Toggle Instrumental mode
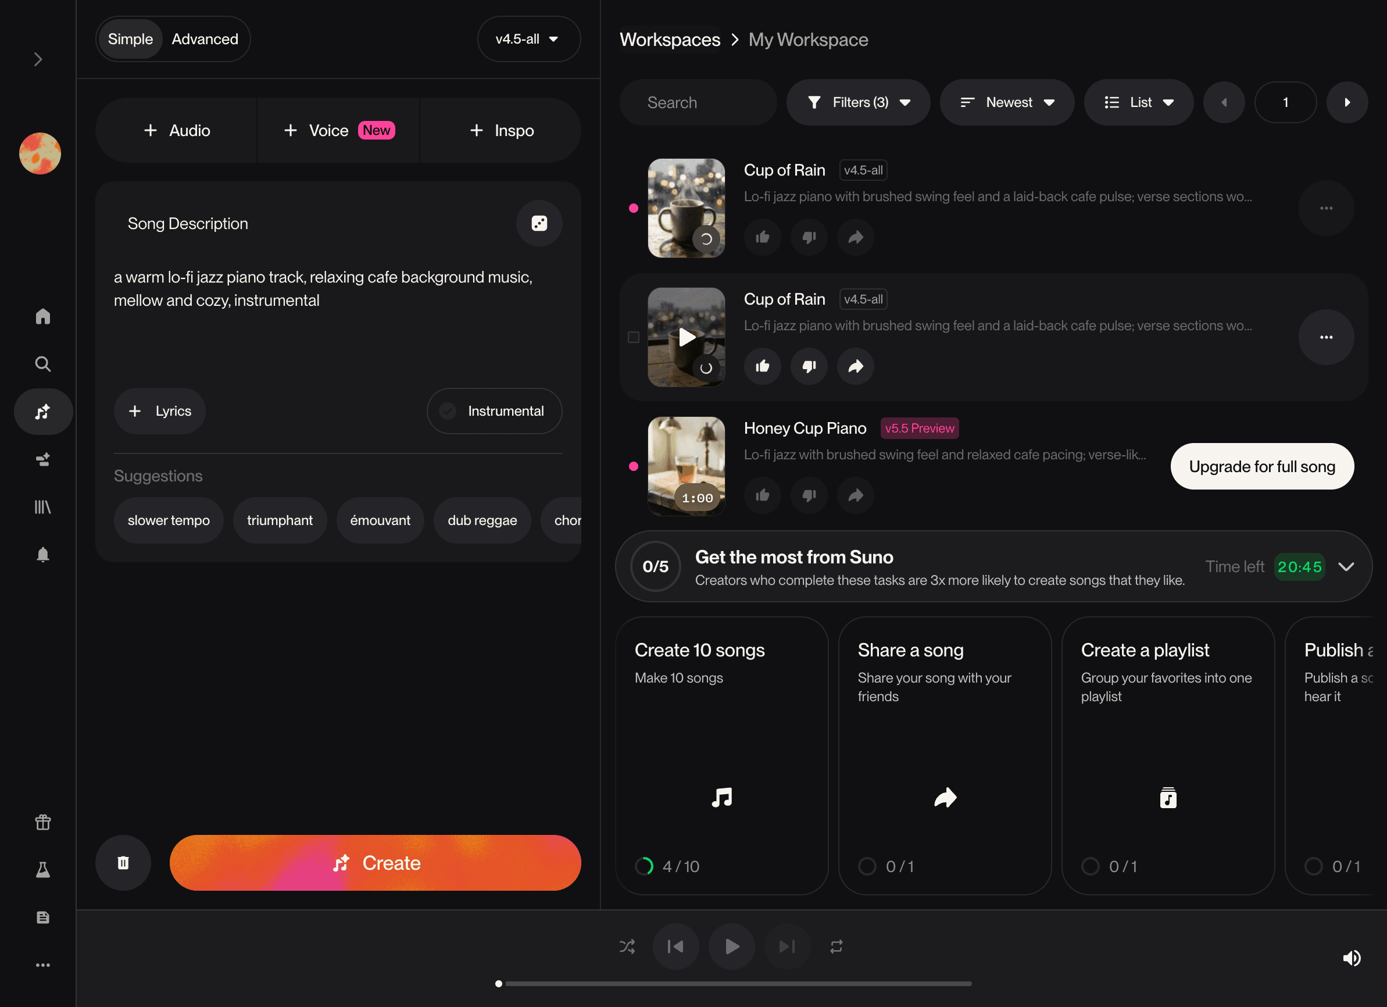The height and width of the screenshot is (1007, 1387). pos(494,411)
